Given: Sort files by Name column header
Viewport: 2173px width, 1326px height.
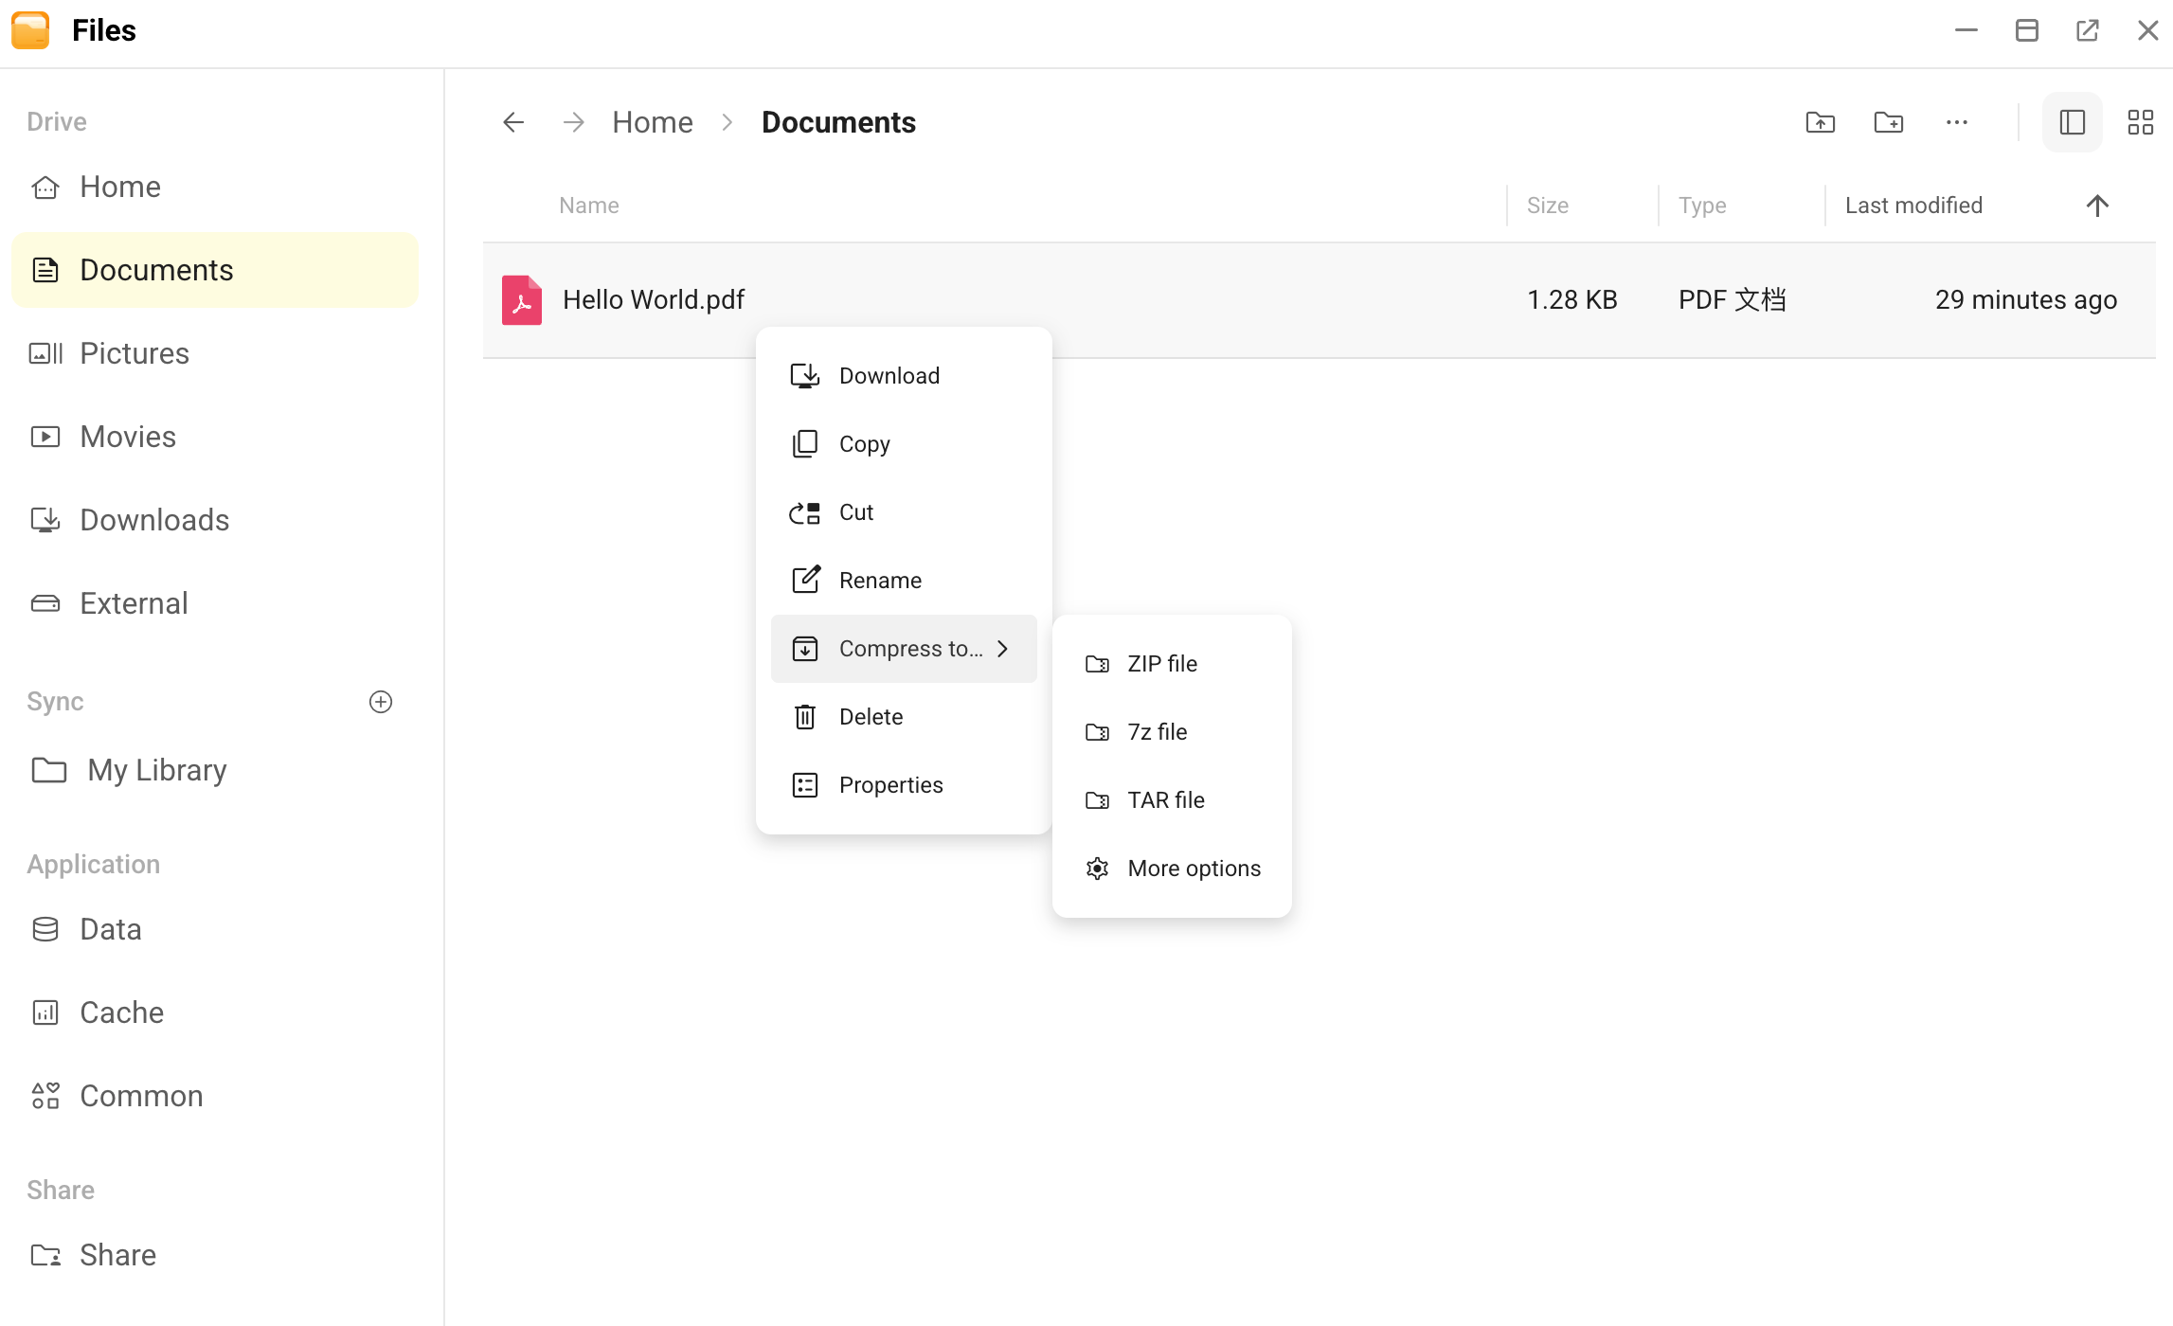Looking at the screenshot, I should pos(589,206).
